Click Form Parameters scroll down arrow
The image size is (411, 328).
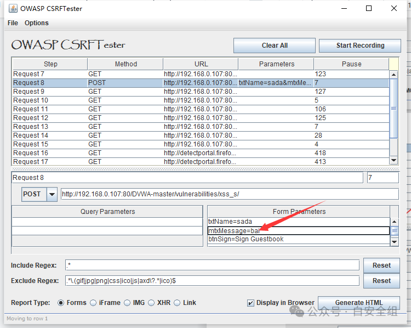394,242
